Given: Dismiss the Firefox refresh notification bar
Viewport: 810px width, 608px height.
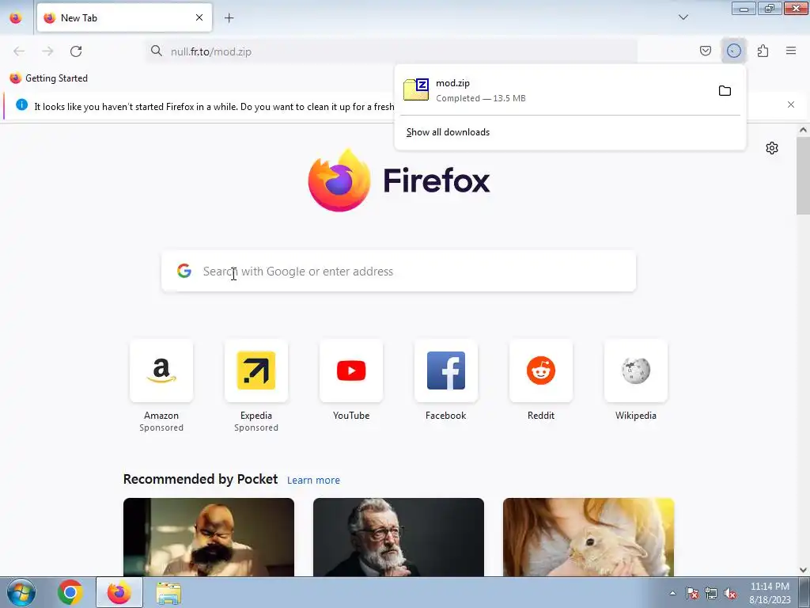Looking at the screenshot, I should (x=791, y=104).
